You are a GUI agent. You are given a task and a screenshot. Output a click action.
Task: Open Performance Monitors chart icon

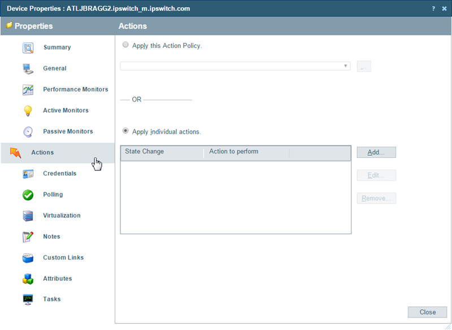28,90
